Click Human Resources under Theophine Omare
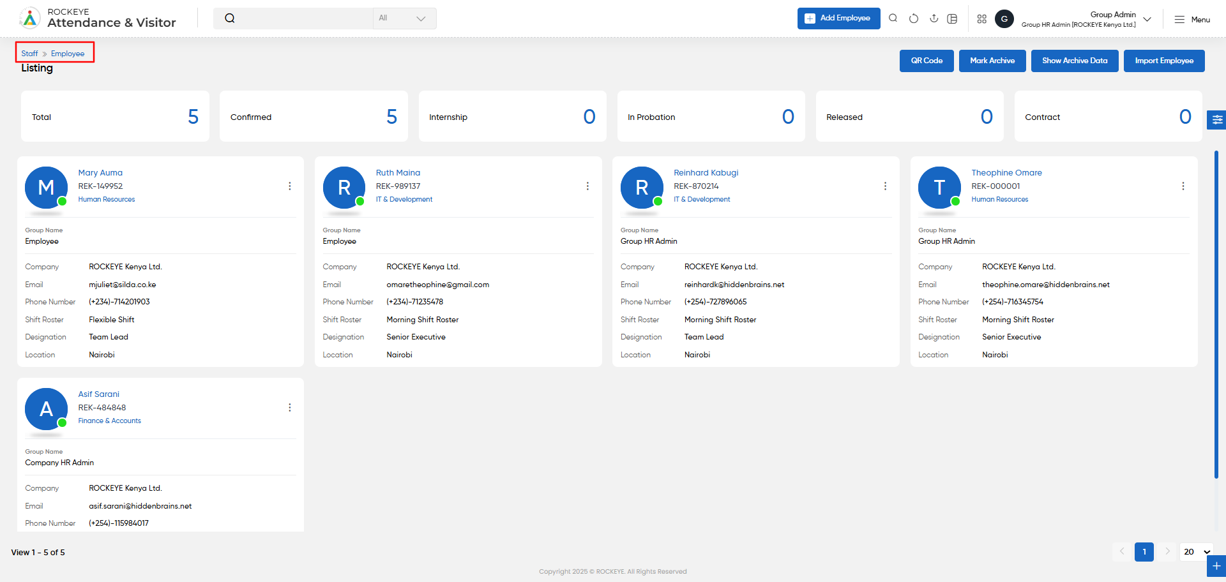The width and height of the screenshot is (1226, 582). point(1000,200)
